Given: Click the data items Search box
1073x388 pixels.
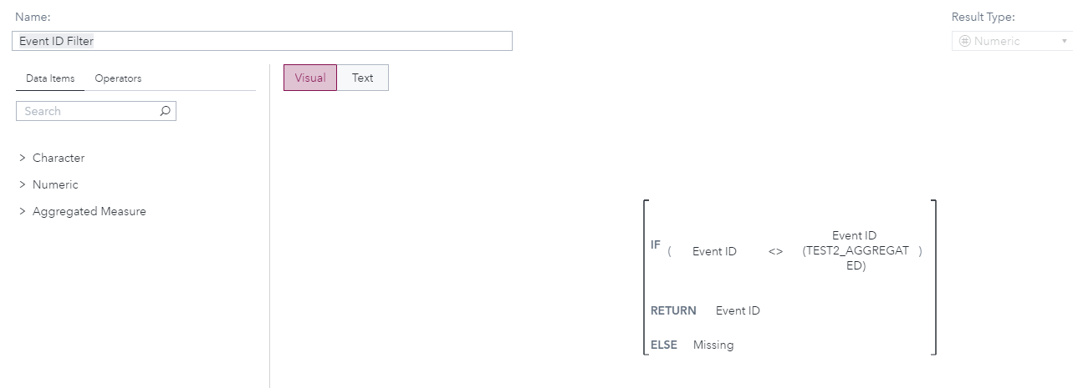Looking at the screenshot, I should tap(88, 111).
